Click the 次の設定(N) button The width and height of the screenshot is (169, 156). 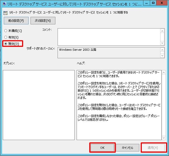pos(43,21)
